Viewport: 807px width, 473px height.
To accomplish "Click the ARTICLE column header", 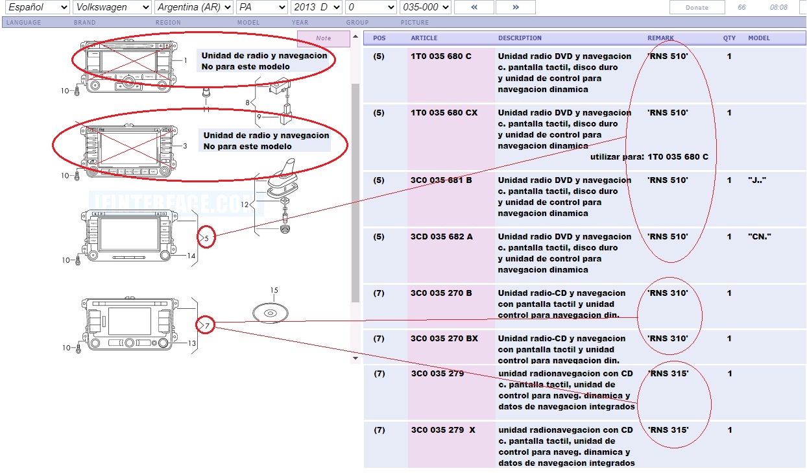I will [x=424, y=38].
